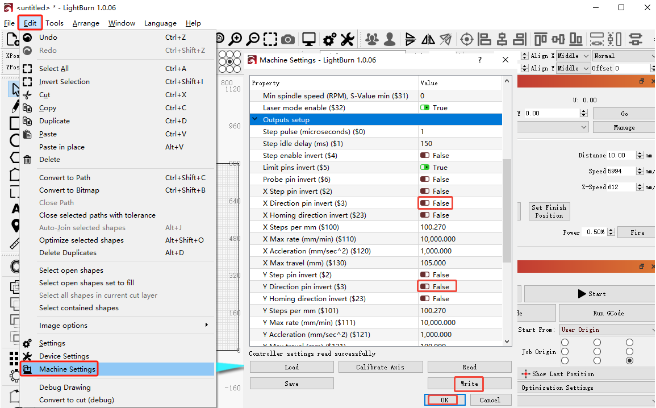Click the Align Right Edges icon
Screen dimensions: 656x408
coord(520,39)
